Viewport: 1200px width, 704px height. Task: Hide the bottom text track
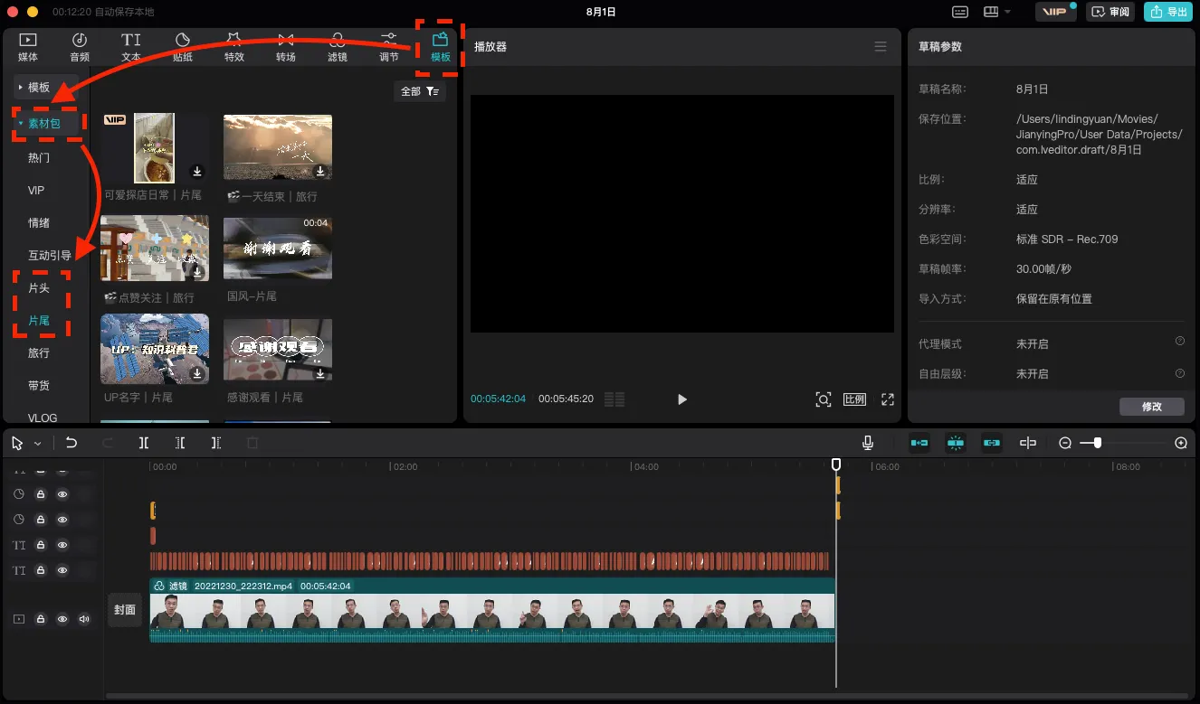pos(62,570)
